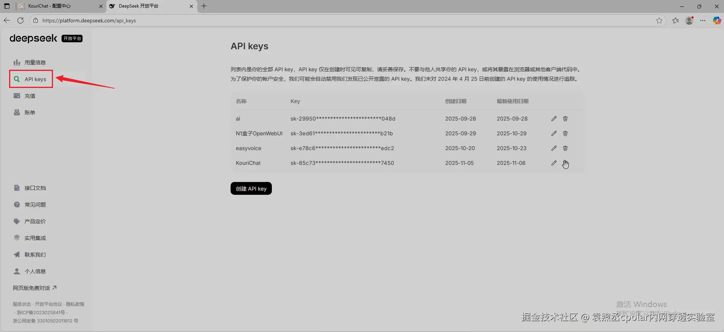Viewport: 724px width, 332px height.
Task: Click the key sk-29950 ending 048d
Action: tap(343, 119)
